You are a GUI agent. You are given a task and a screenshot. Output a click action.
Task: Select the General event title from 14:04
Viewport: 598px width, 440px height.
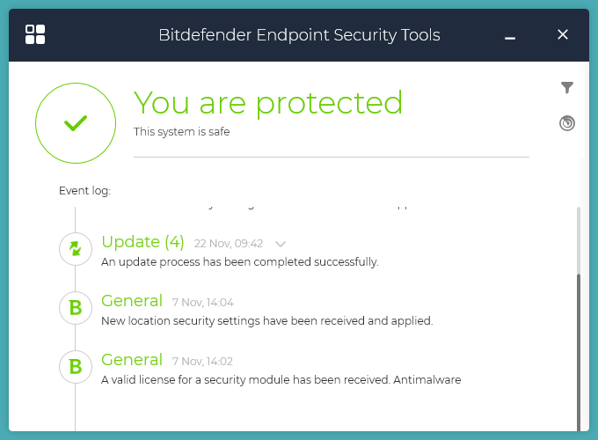pyautogui.click(x=132, y=301)
